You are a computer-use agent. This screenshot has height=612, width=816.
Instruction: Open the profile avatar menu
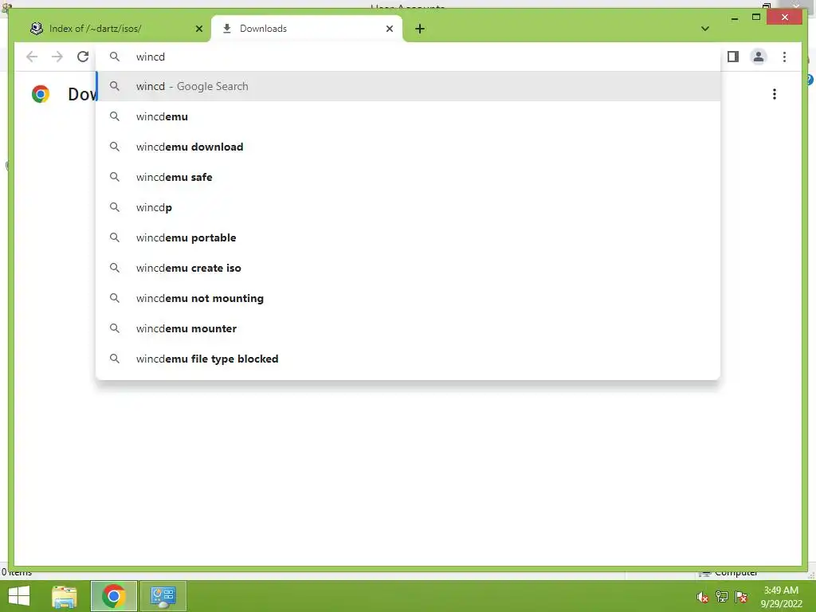pos(759,57)
